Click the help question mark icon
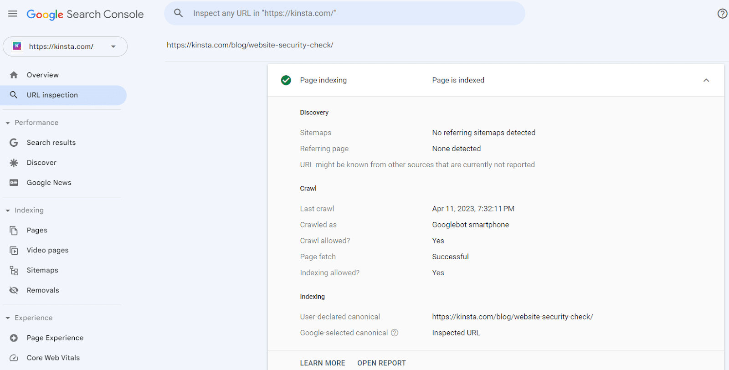 coord(722,14)
